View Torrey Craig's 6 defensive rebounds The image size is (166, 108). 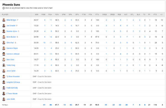click(x=114, y=65)
